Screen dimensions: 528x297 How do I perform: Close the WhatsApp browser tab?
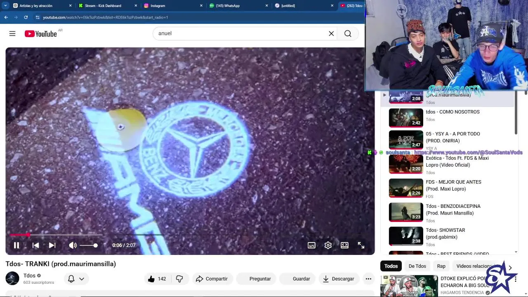click(266, 6)
